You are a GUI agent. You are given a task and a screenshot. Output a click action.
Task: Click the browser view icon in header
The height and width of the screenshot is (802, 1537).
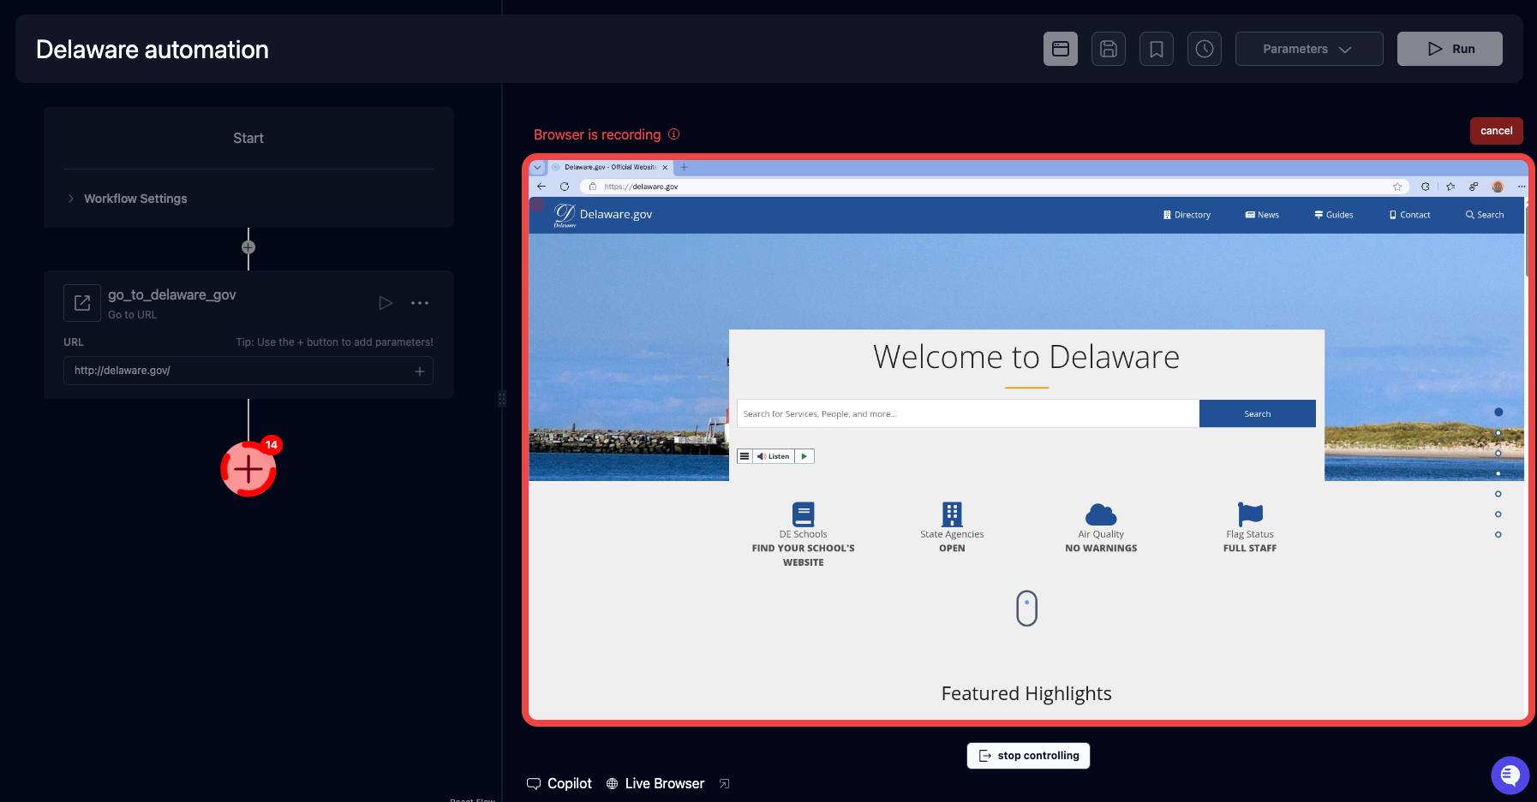pyautogui.click(x=1061, y=49)
